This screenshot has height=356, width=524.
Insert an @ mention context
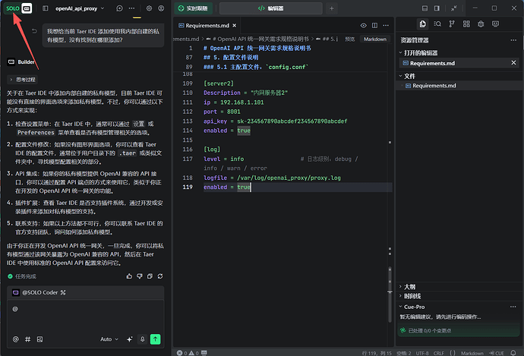coord(16,339)
